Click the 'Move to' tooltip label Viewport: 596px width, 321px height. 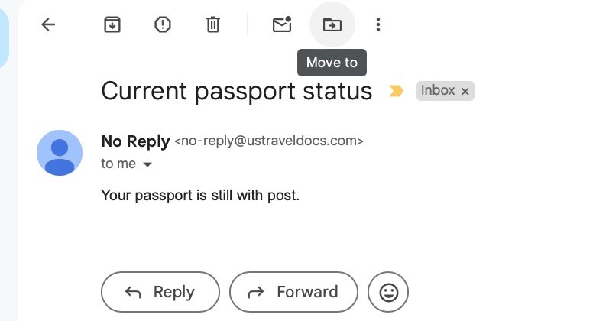[332, 63]
